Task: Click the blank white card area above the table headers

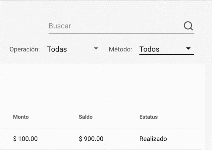Action: (x=99, y=86)
